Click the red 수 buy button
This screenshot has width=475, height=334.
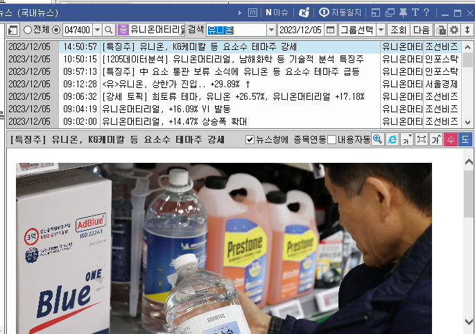[451, 139]
